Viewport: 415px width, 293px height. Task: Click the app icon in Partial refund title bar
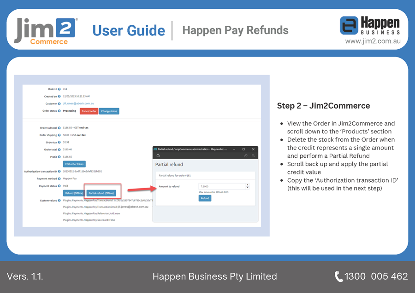tap(155, 149)
